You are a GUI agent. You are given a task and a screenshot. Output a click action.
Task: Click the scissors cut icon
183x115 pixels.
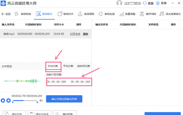click(x=38, y=14)
